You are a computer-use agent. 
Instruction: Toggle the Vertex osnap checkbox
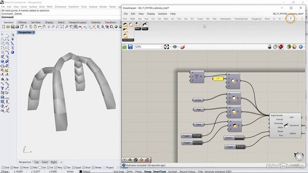[x=93, y=168]
